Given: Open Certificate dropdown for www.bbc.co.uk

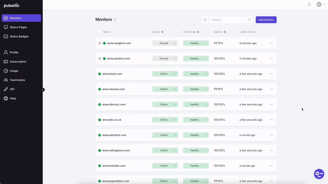Looking at the screenshot, I should pos(196,120).
